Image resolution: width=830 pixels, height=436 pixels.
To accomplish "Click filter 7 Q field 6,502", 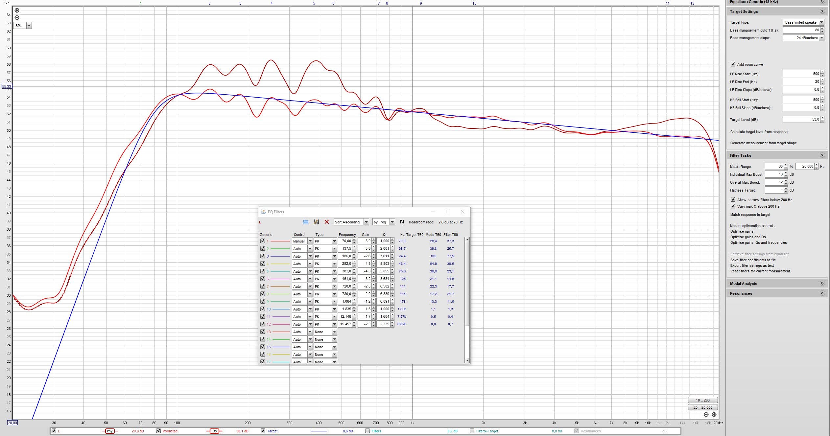I will [x=383, y=287].
